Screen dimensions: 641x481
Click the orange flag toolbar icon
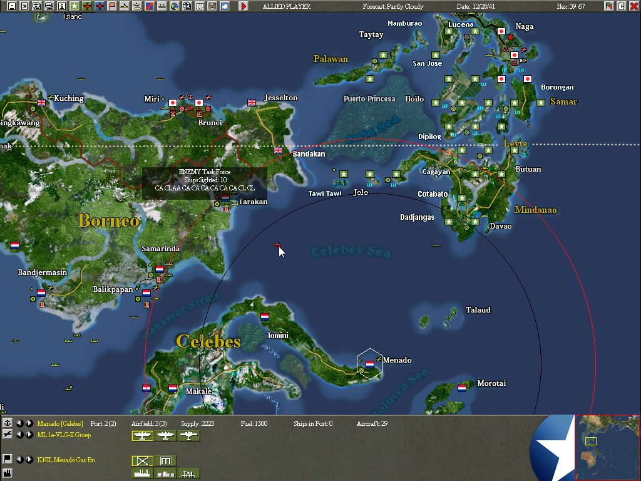pyautogui.click(x=112, y=6)
